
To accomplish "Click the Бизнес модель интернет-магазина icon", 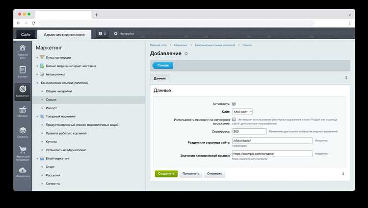I will point(42,66).
